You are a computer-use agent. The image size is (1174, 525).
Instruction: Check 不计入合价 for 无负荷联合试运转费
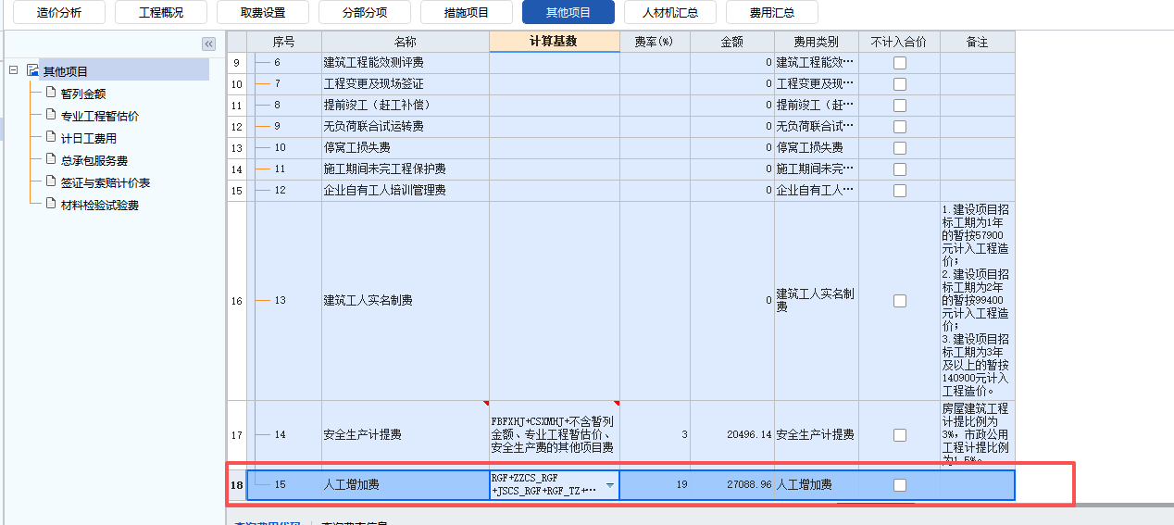pyautogui.click(x=899, y=127)
